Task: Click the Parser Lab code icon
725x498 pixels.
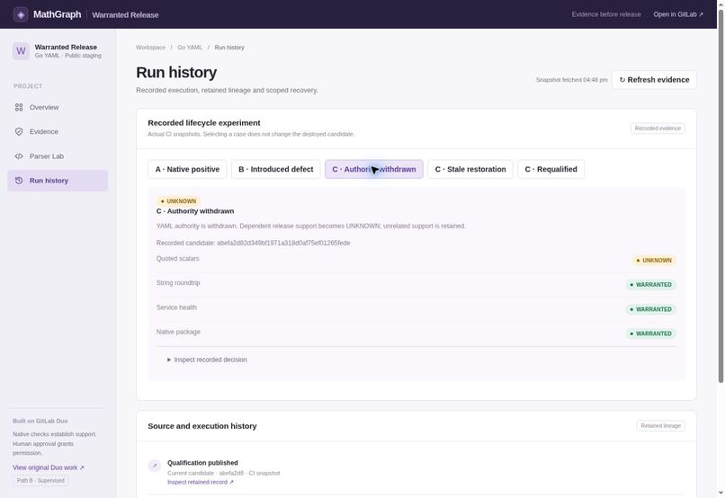Action: 19,156
